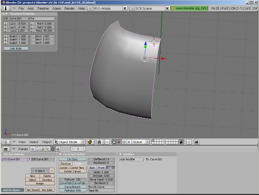Adjust the Bevel Depth slider field
Screen dimensions: 259x195
coord(101,179)
